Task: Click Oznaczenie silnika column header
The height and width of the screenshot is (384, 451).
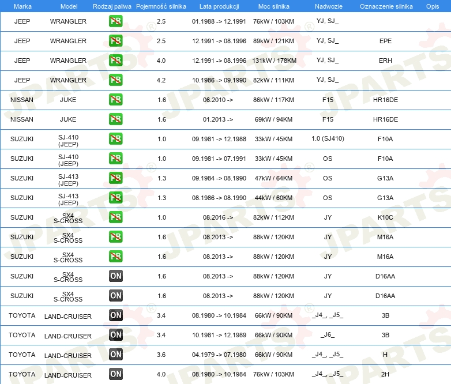Action: point(386,6)
